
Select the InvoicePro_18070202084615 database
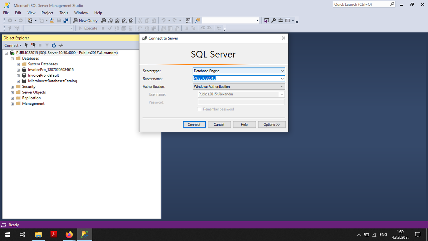[x=51, y=70]
